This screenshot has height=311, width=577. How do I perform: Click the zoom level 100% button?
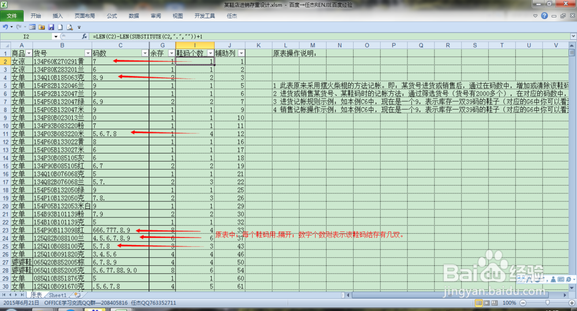coord(509,302)
